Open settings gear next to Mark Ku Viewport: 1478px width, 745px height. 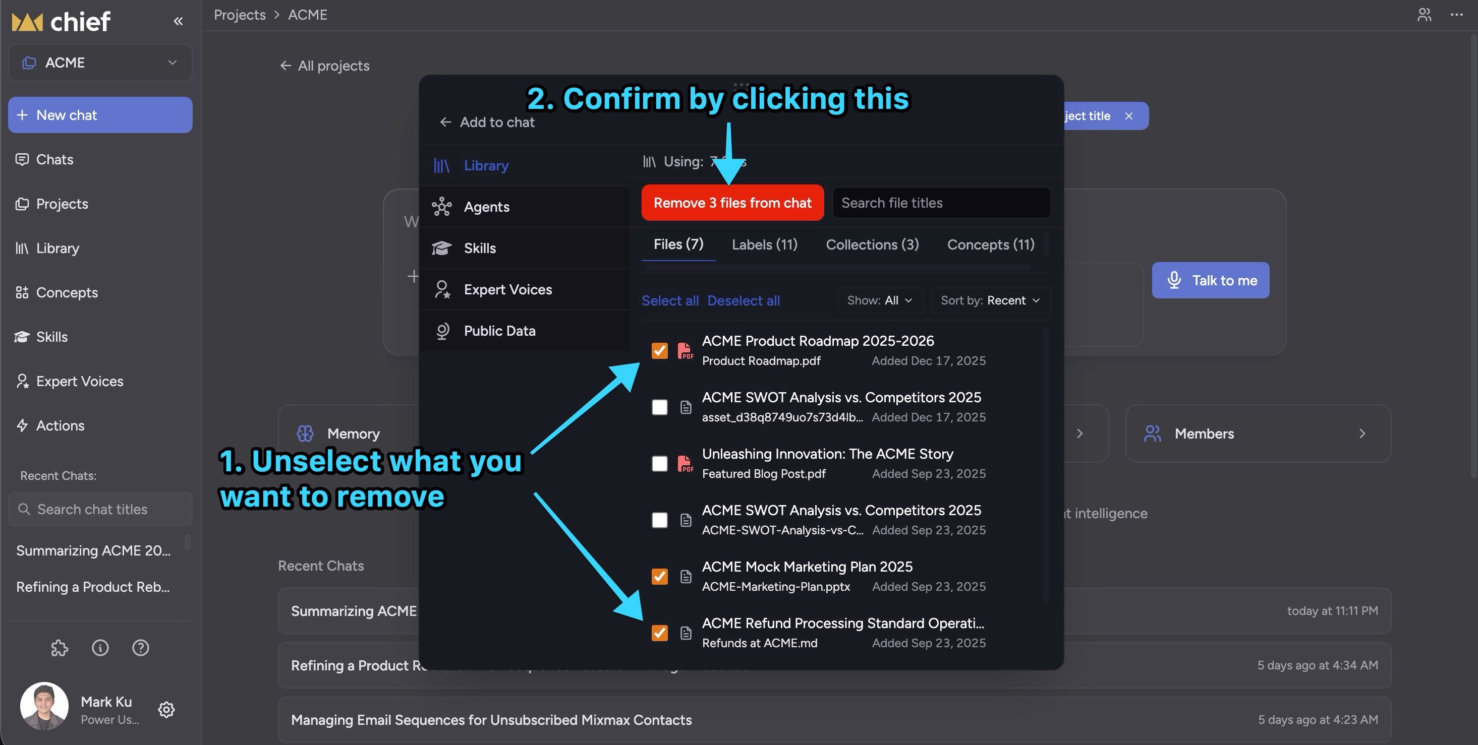click(166, 709)
